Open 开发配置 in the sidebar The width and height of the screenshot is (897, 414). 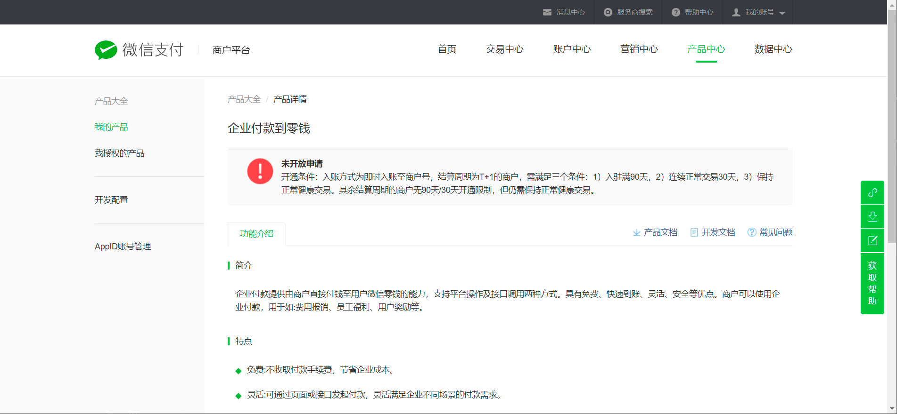pyautogui.click(x=111, y=200)
